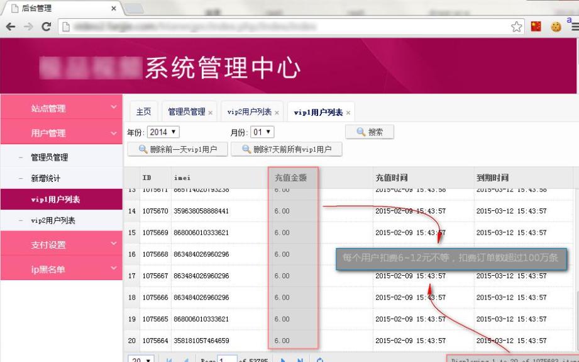Viewport: 579px width, 362px height.
Task: Open 用户管理 sidebar section
Action: 62,132
